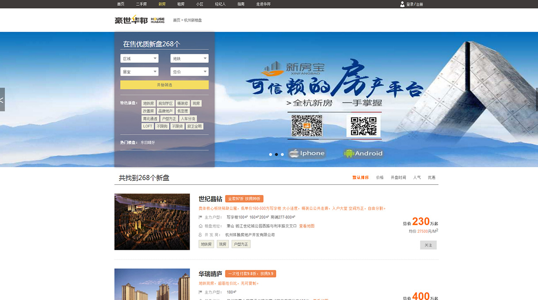Open the 世纪晶钻 listing thumbnail

point(152,222)
